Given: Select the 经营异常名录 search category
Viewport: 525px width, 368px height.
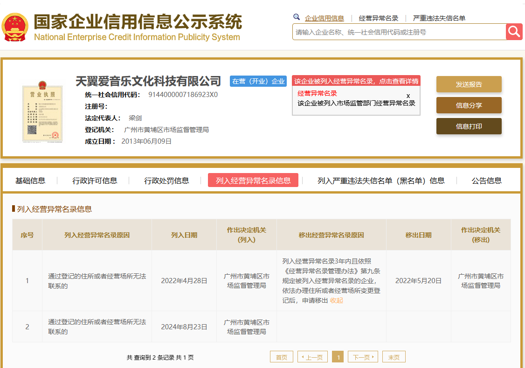Looking at the screenshot, I should pyautogui.click(x=378, y=18).
